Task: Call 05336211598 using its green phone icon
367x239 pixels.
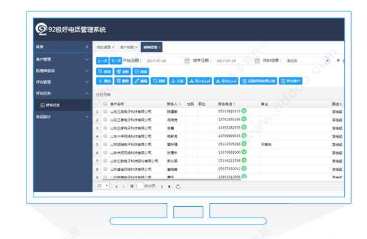Action: 244,160
